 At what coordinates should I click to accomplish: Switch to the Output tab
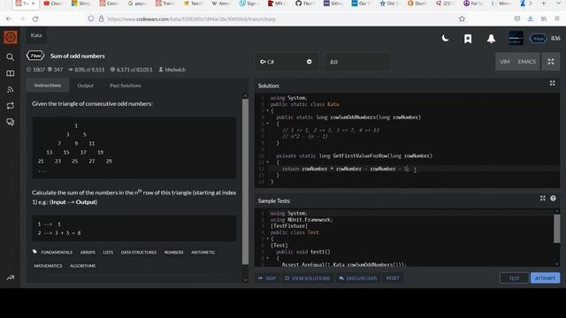[x=85, y=86]
